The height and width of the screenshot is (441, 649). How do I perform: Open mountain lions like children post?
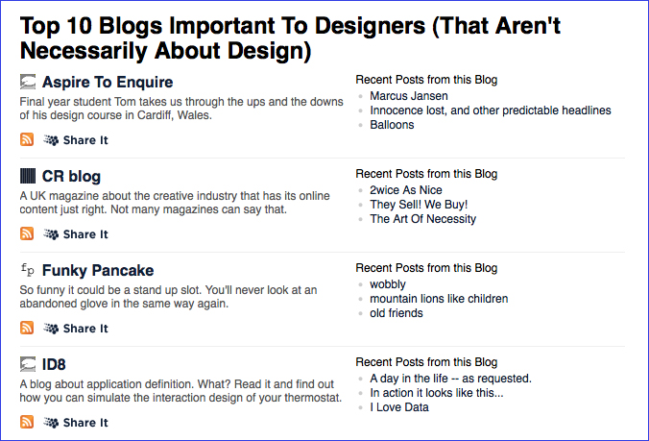[x=439, y=299]
